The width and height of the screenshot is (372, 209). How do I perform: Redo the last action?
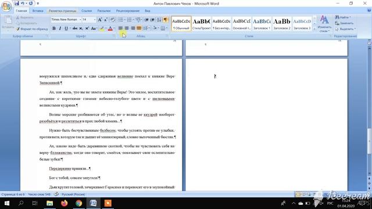[31, 3]
